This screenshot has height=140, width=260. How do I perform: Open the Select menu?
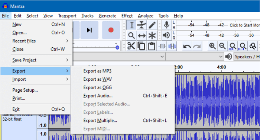click(32, 16)
